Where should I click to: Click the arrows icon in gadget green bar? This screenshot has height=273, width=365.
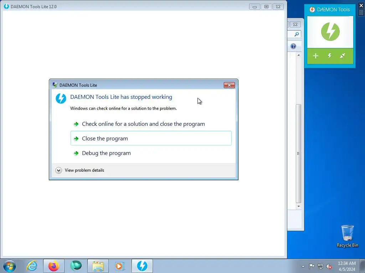(x=343, y=56)
